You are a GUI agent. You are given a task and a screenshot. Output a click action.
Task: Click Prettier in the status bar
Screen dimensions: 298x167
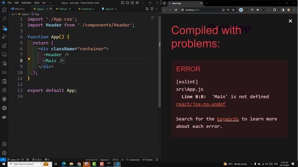click(148, 160)
